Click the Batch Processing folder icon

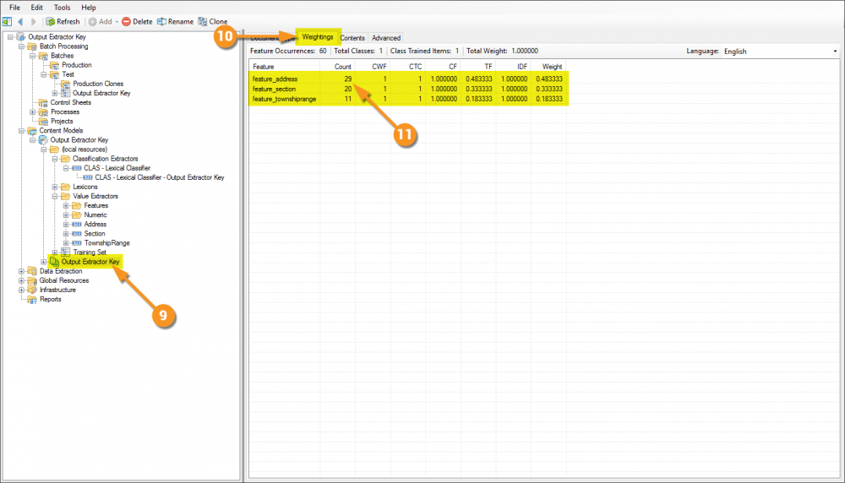pyautogui.click(x=32, y=46)
